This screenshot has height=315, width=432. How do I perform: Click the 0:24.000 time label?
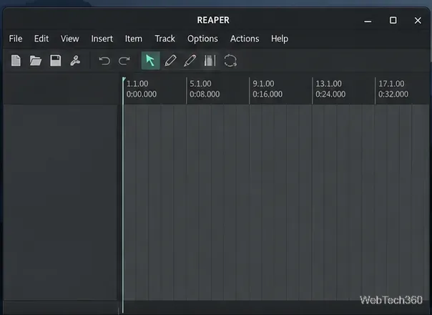click(x=330, y=94)
